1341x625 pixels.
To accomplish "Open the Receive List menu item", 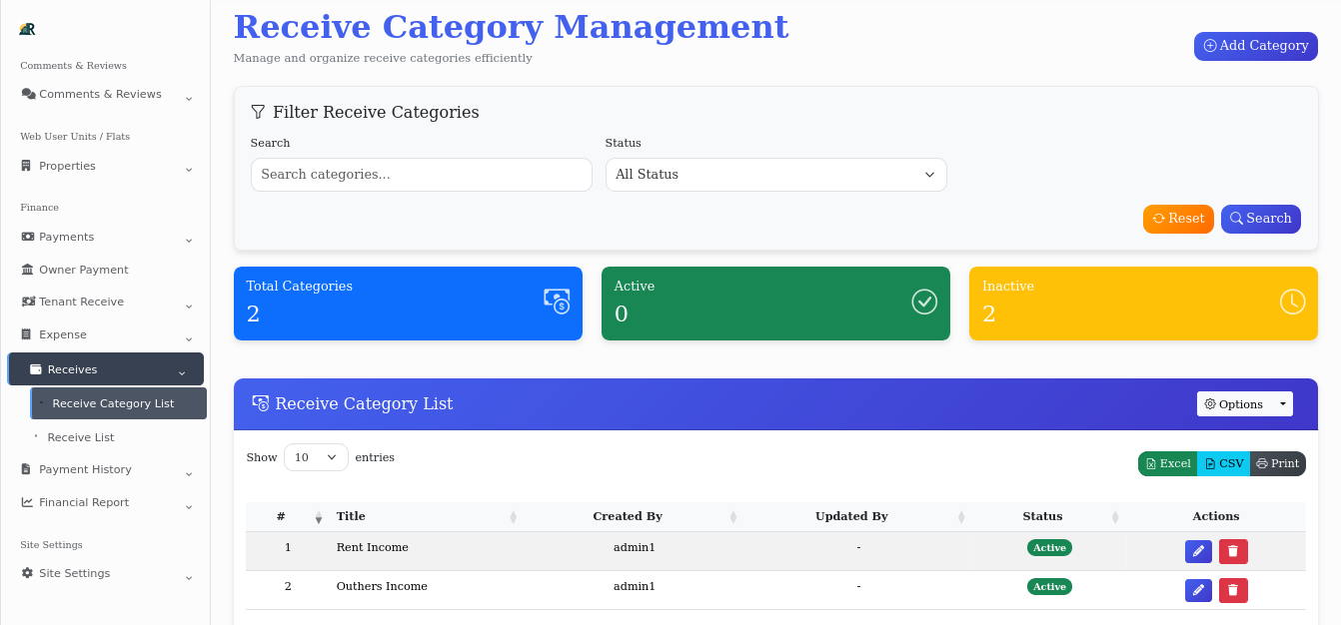I will [x=81, y=437].
